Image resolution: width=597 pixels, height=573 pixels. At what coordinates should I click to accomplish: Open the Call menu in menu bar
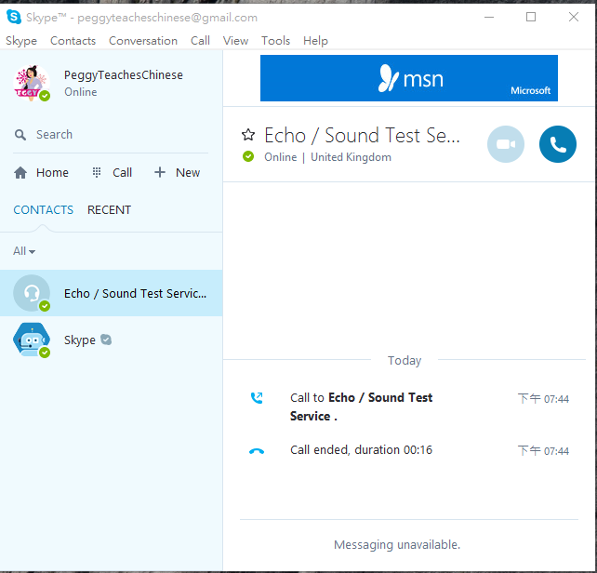[x=200, y=41]
